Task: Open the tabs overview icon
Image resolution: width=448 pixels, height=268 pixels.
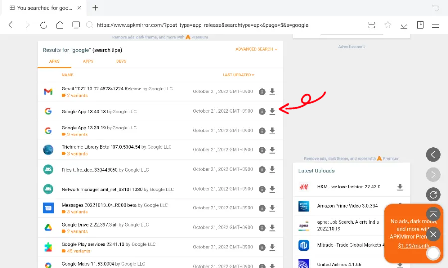Action: tap(76, 25)
